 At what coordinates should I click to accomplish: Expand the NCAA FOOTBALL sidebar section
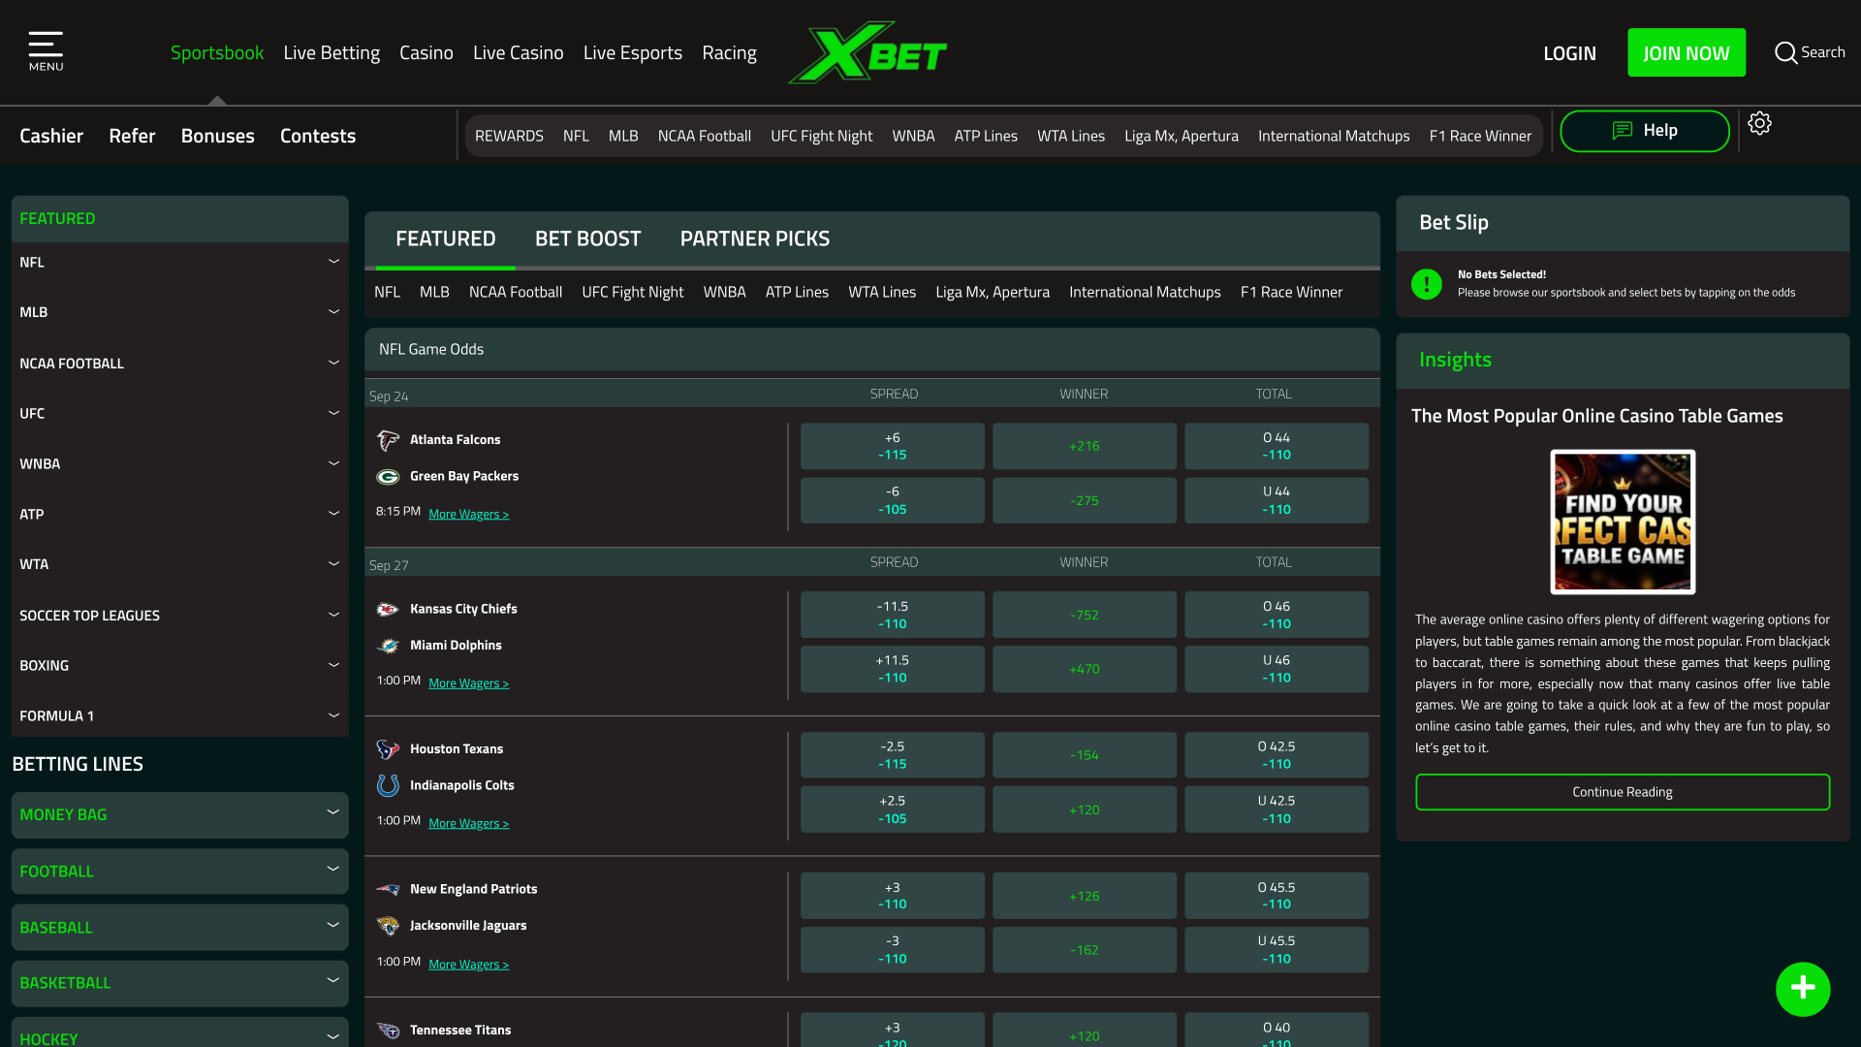179,364
